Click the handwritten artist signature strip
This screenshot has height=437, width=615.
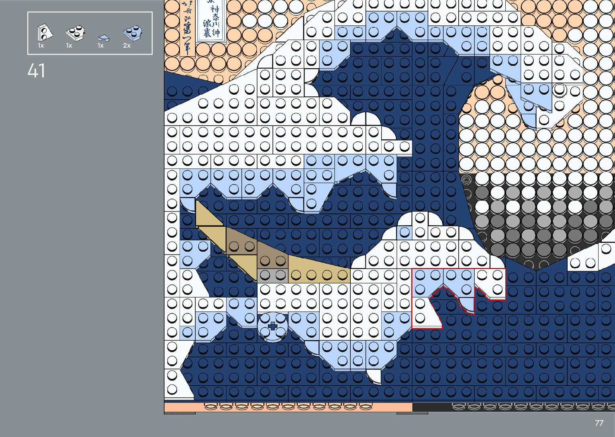187,28
